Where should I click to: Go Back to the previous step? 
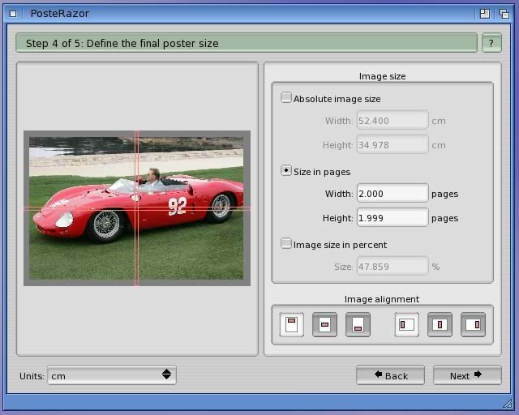[390, 375]
